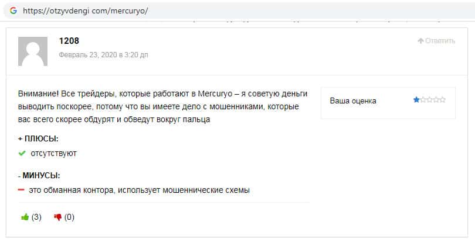The height and width of the screenshot is (246, 475).
Task: Click the reply arrow icon beside Ответить
Action: 420,41
